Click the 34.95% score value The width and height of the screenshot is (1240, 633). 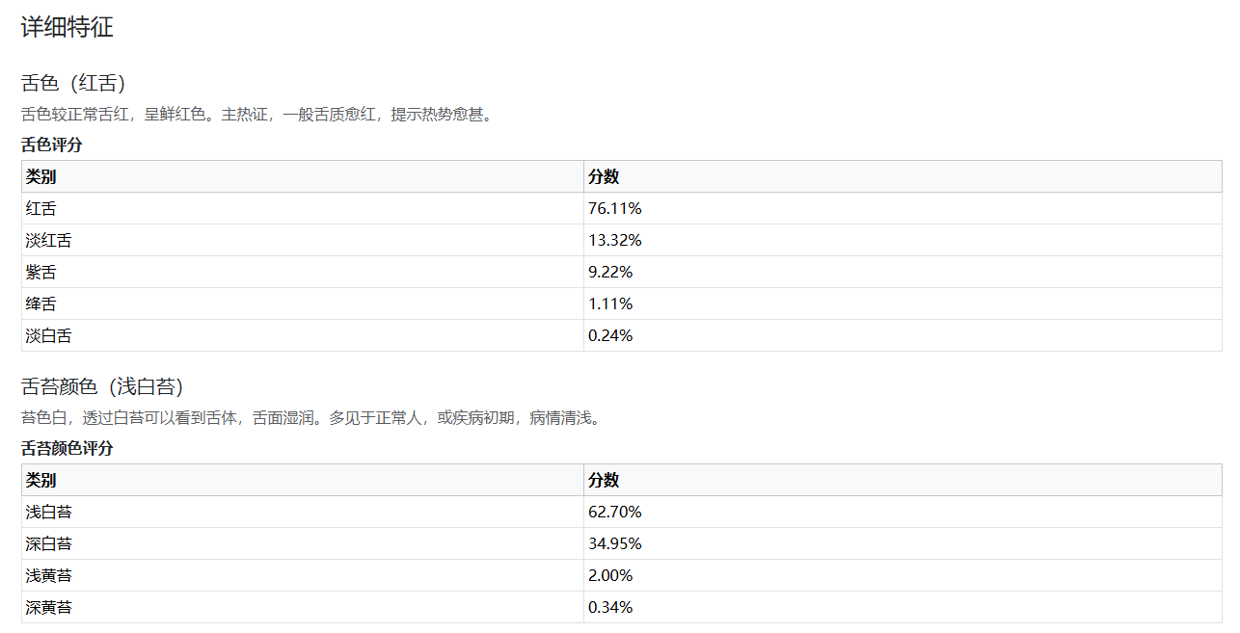[x=615, y=543]
